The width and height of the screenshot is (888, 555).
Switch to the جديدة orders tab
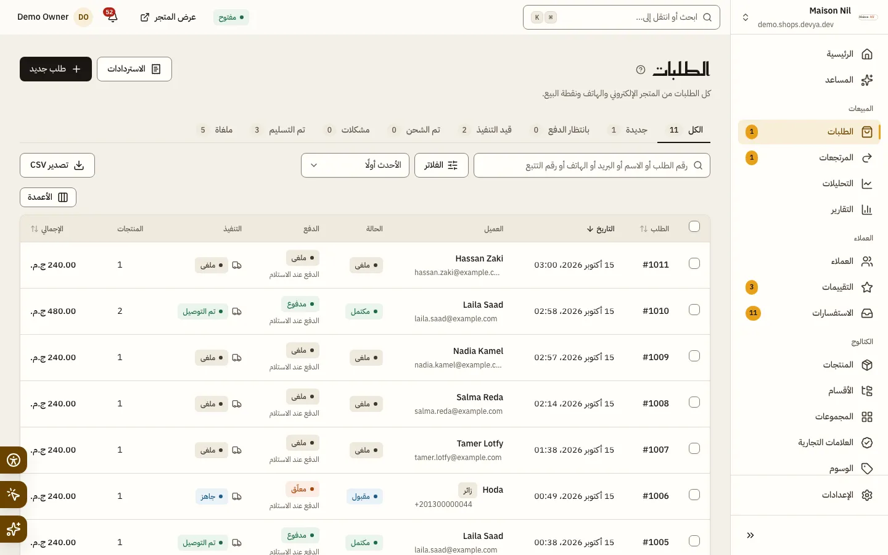tap(629, 130)
